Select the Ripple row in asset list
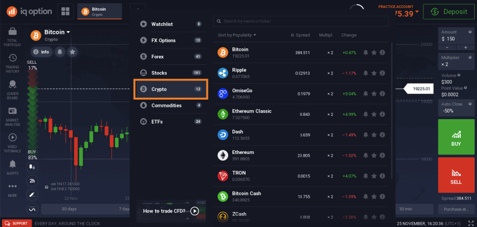Viewport: 477px width, 227px height. [x=300, y=73]
